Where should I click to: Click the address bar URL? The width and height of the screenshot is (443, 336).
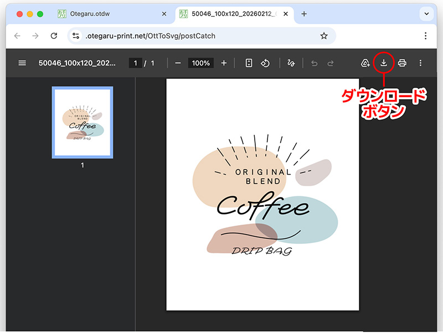(151, 35)
